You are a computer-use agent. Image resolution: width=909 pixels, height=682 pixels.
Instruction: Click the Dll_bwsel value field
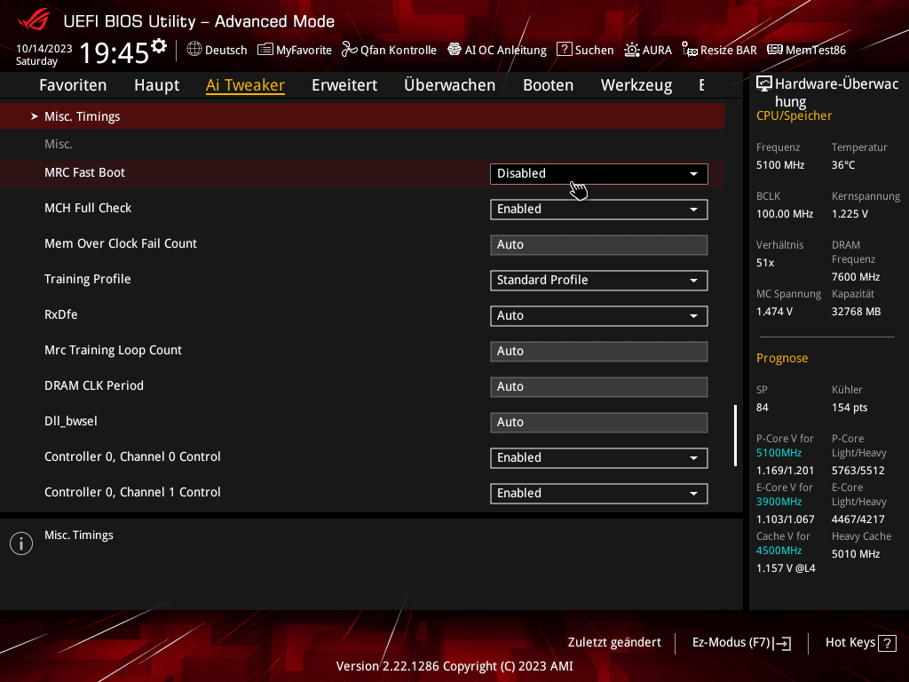[599, 422]
